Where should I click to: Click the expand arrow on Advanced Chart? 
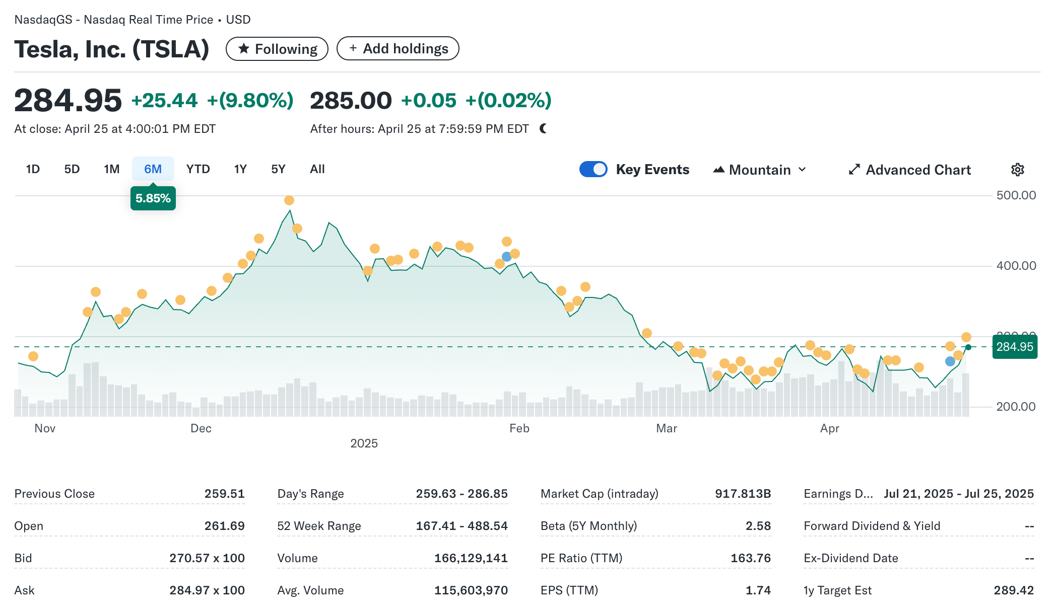point(854,170)
